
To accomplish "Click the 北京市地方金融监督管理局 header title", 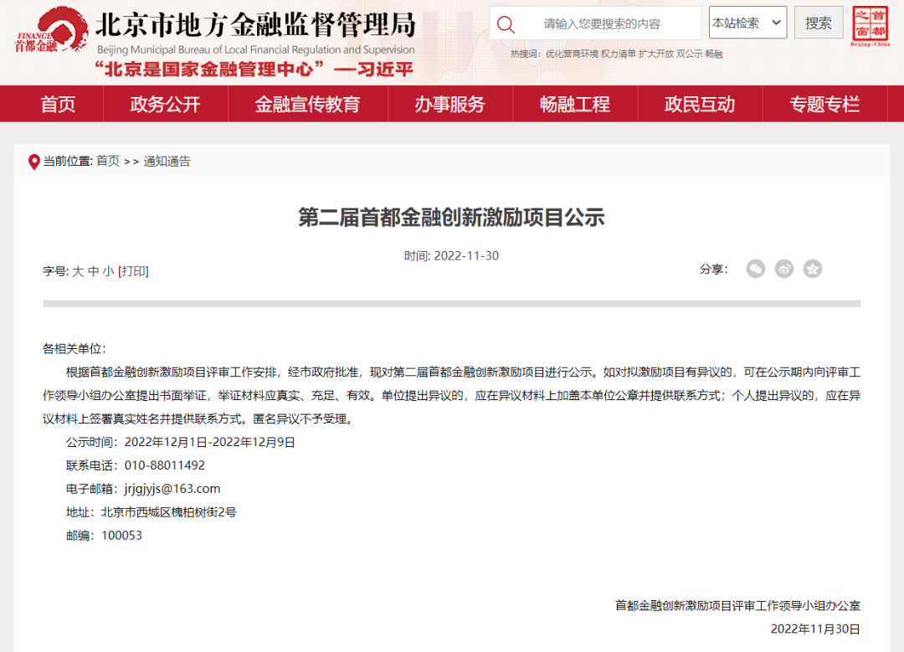I will [255, 22].
